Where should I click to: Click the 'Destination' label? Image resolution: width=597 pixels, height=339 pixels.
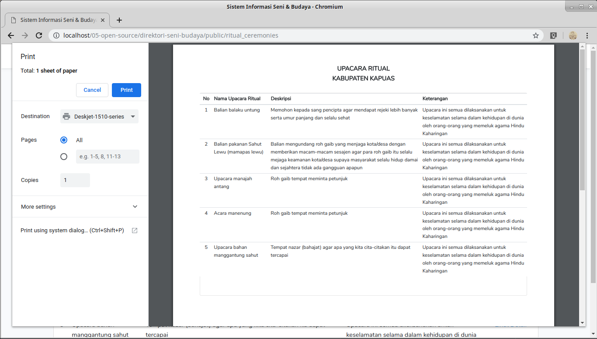(x=35, y=116)
